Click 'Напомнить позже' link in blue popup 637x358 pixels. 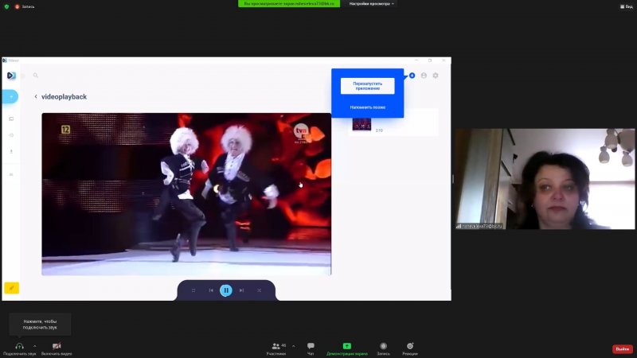pos(368,107)
